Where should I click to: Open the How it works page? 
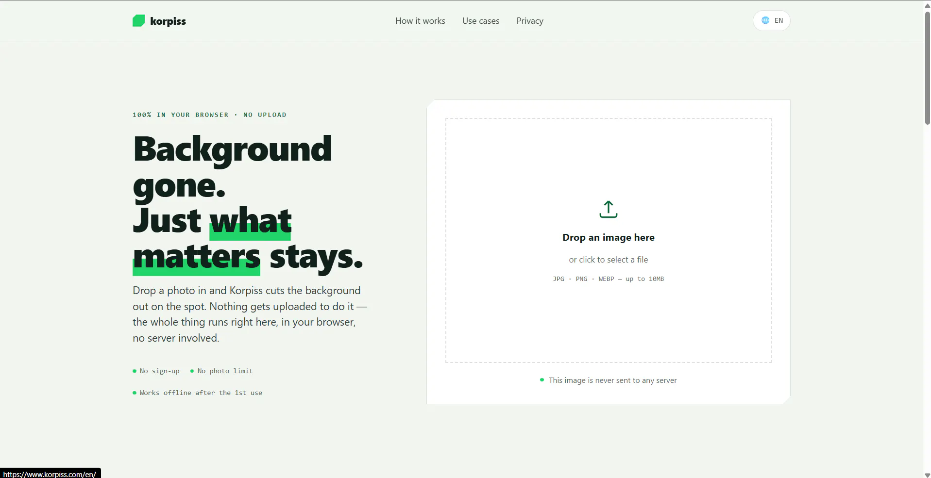[420, 21]
